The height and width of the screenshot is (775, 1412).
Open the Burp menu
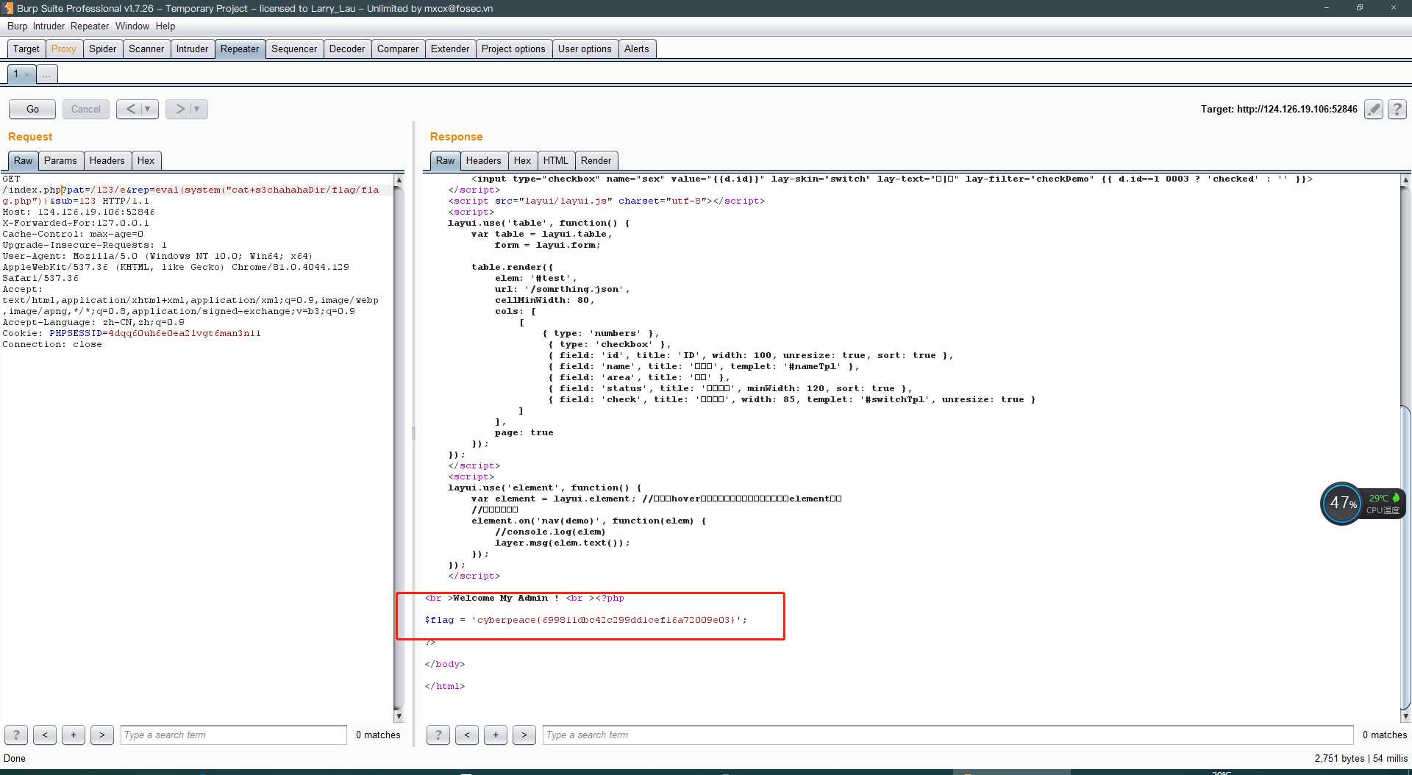pos(17,26)
